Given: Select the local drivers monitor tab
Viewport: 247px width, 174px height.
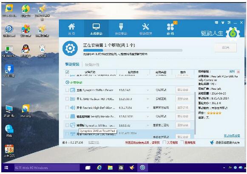Looking at the screenshot, I should 96,29.
